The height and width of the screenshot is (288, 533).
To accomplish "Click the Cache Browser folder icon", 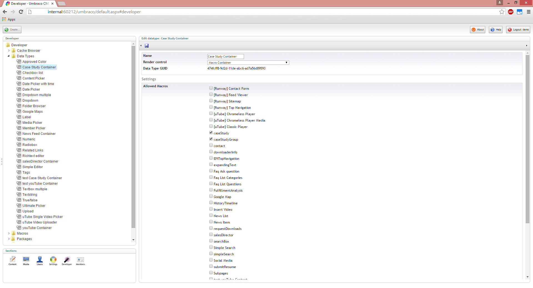I will click(x=13, y=50).
